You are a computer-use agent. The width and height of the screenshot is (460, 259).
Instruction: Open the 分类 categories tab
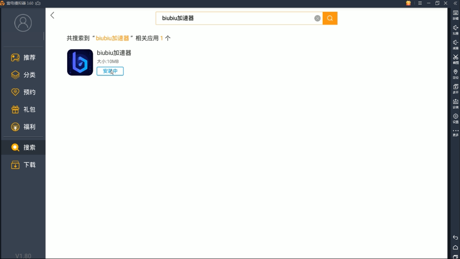pos(23,75)
